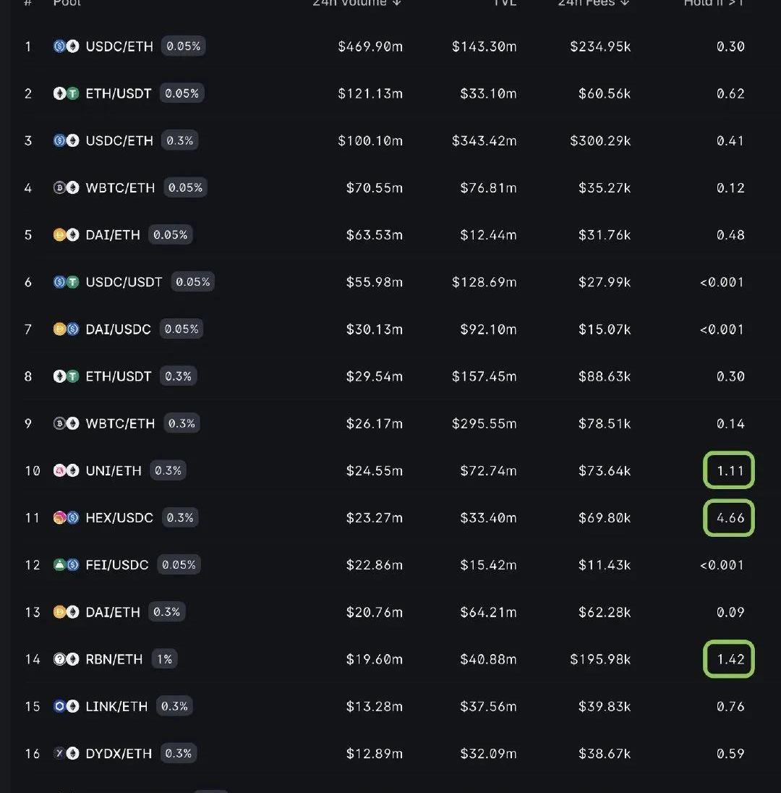Select the FEI/USDC pool token icon
Image resolution: width=781 pixels, height=793 pixels.
[66, 565]
